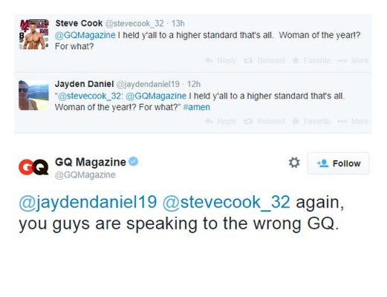
Task: Follow GQ Magazine
Action: click(338, 163)
